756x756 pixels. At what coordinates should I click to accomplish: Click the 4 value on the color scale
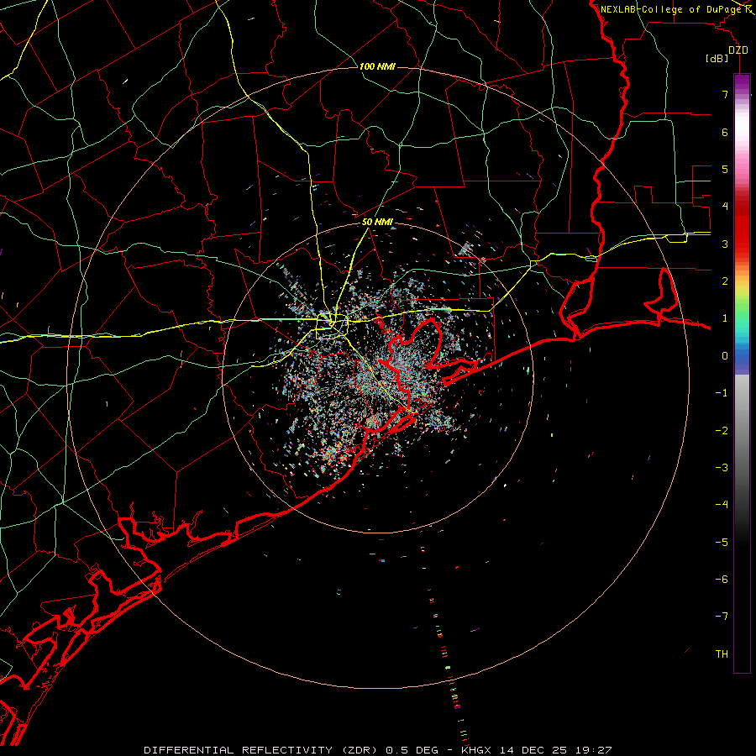725,207
